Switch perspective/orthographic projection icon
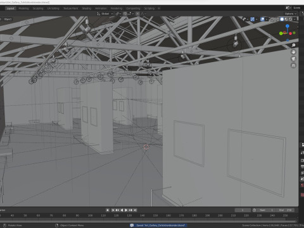Viewport: 304px width, 228px height. click(293, 65)
